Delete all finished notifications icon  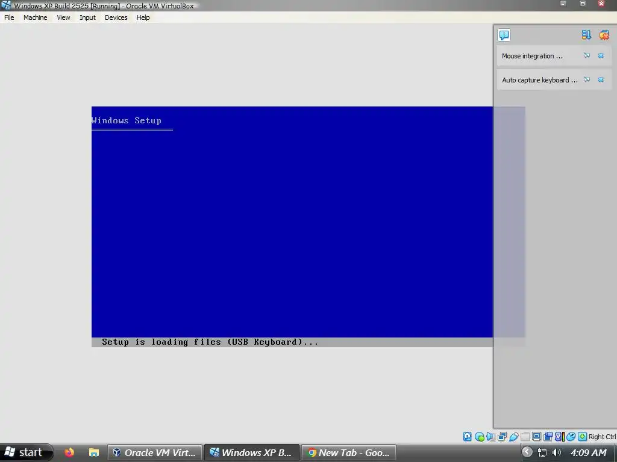(x=604, y=35)
